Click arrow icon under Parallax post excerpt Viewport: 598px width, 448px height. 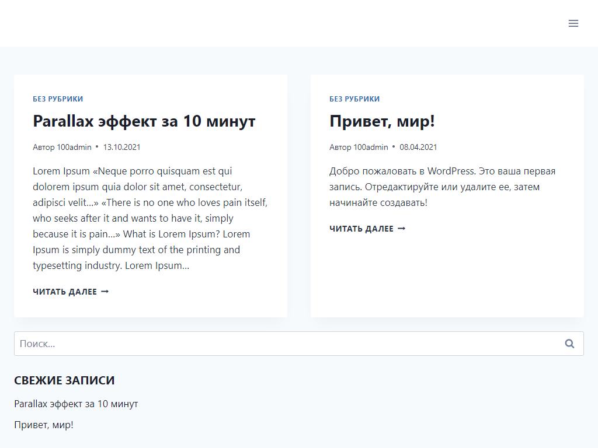coord(105,292)
